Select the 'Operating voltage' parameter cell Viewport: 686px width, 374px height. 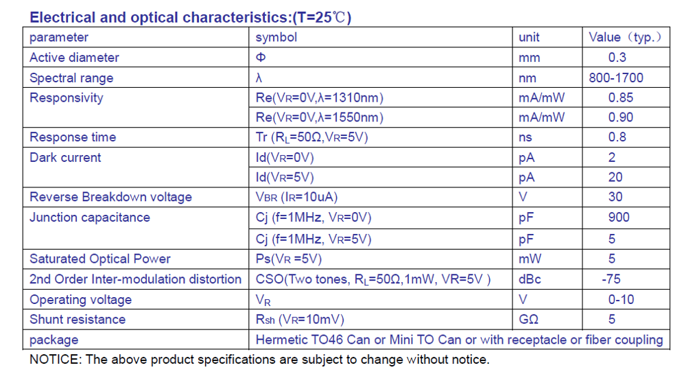(x=80, y=300)
